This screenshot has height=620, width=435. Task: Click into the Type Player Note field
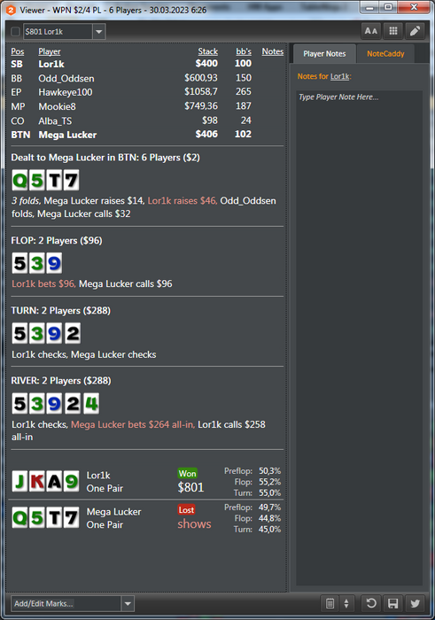359,338
